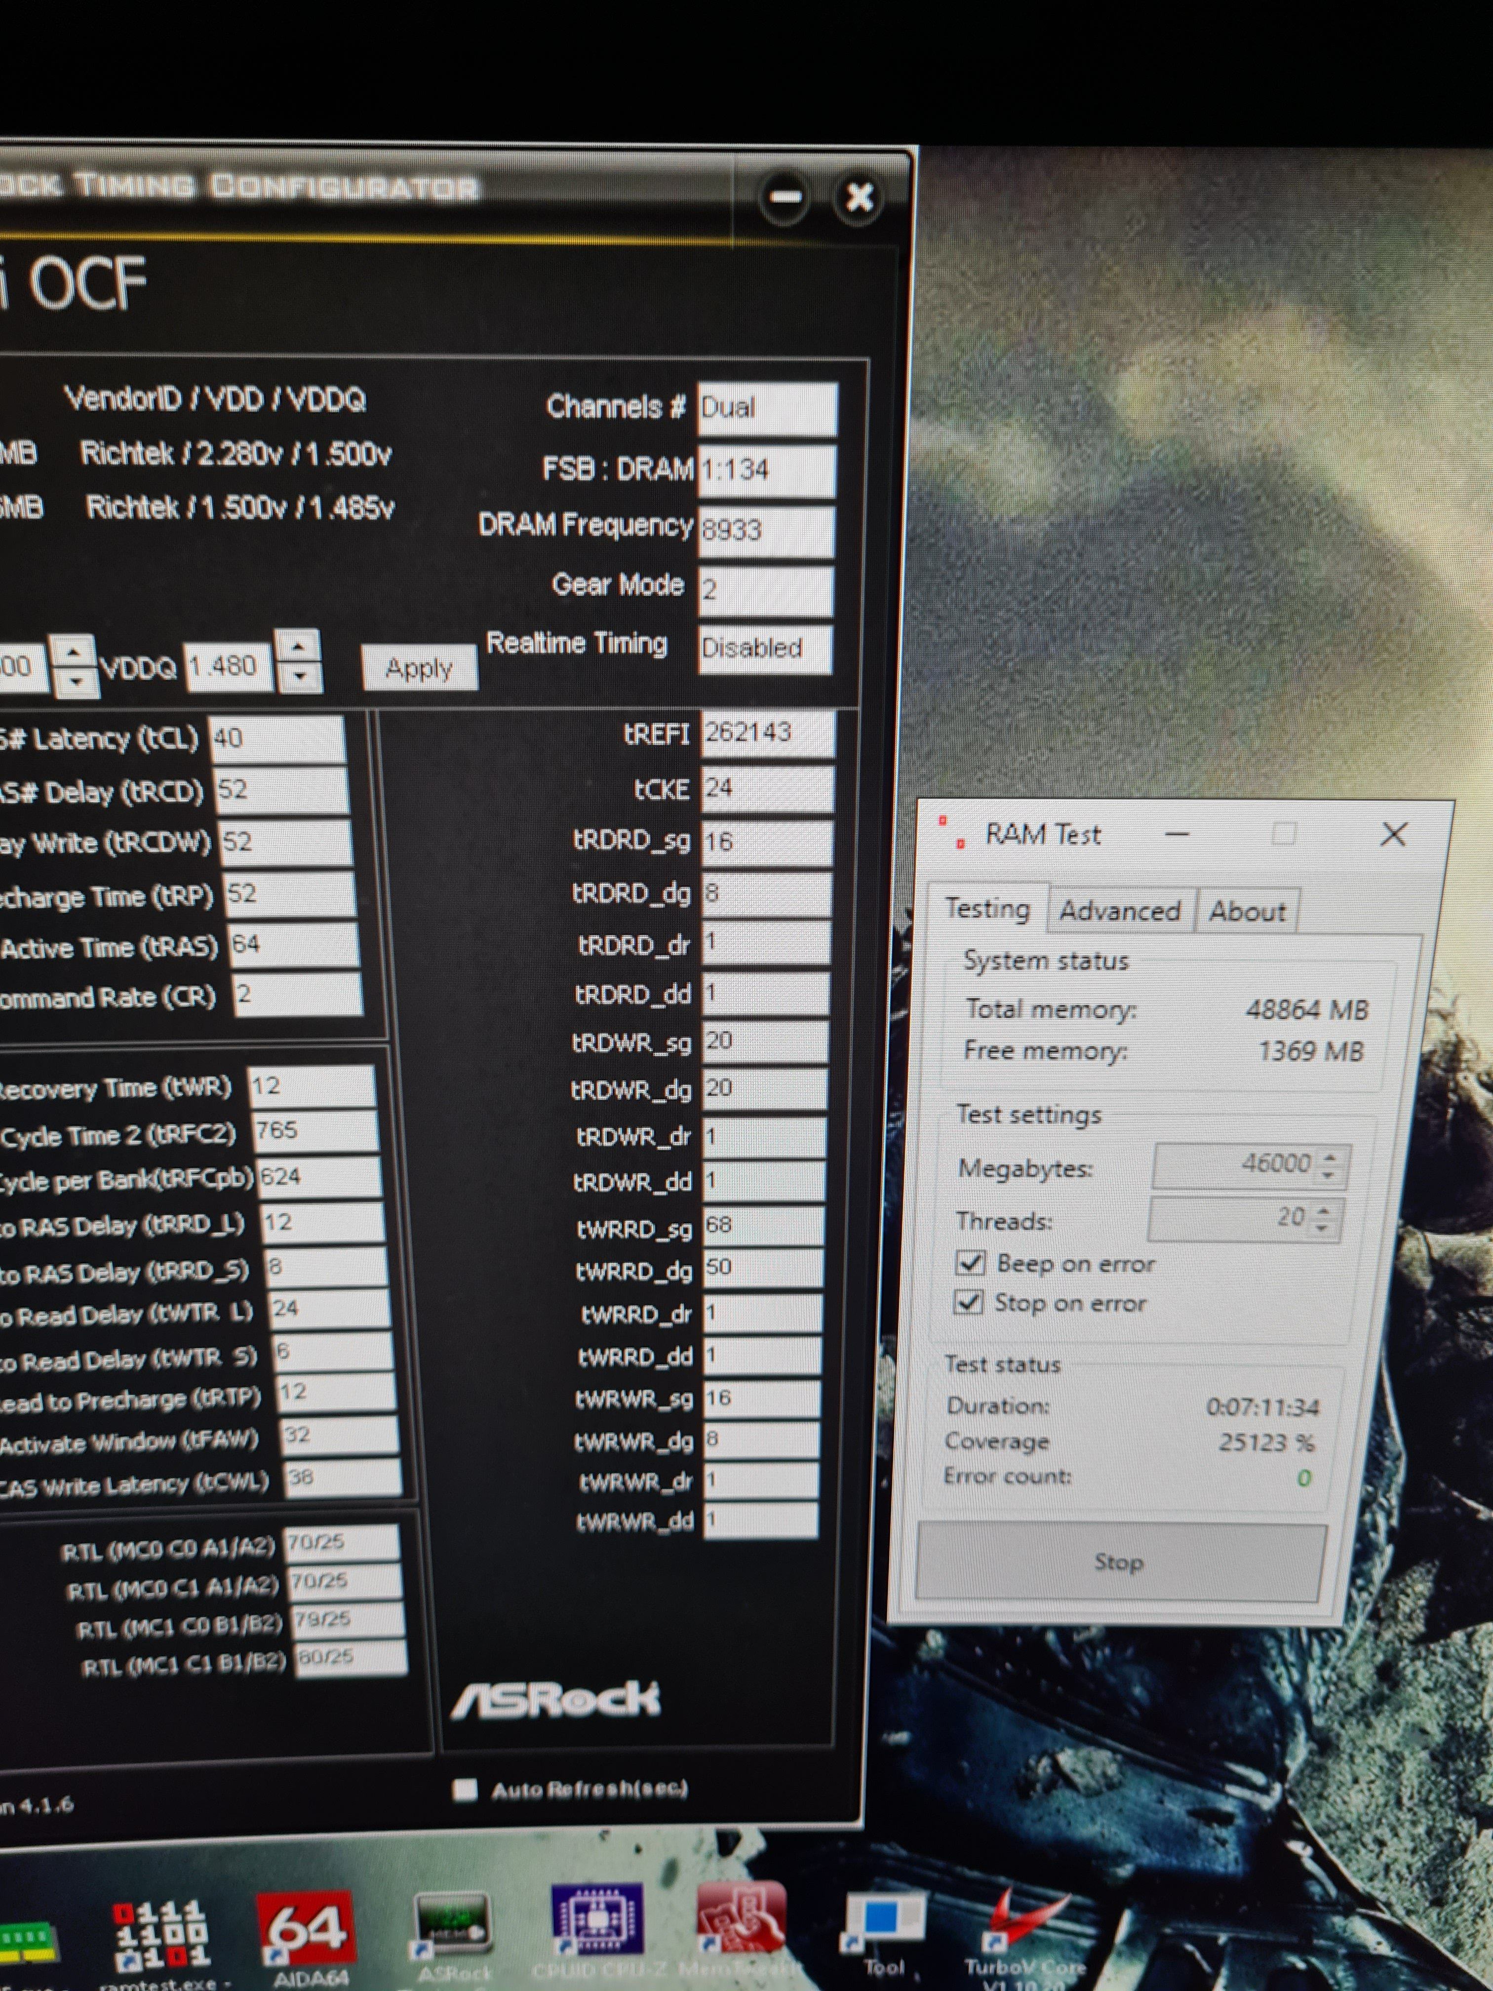Select the Realtime Timing Disabled field
This screenshot has width=1493, height=1991.
(x=766, y=649)
